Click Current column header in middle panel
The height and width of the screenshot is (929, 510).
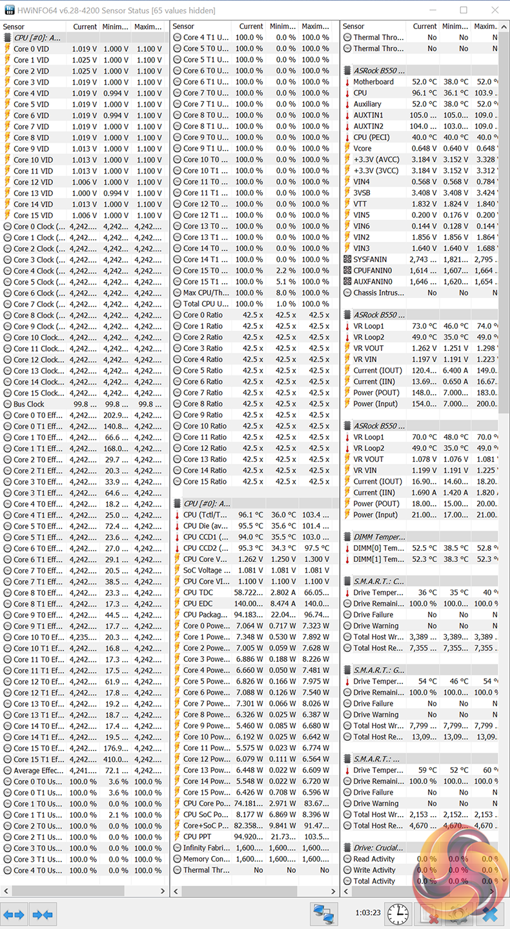(x=250, y=26)
